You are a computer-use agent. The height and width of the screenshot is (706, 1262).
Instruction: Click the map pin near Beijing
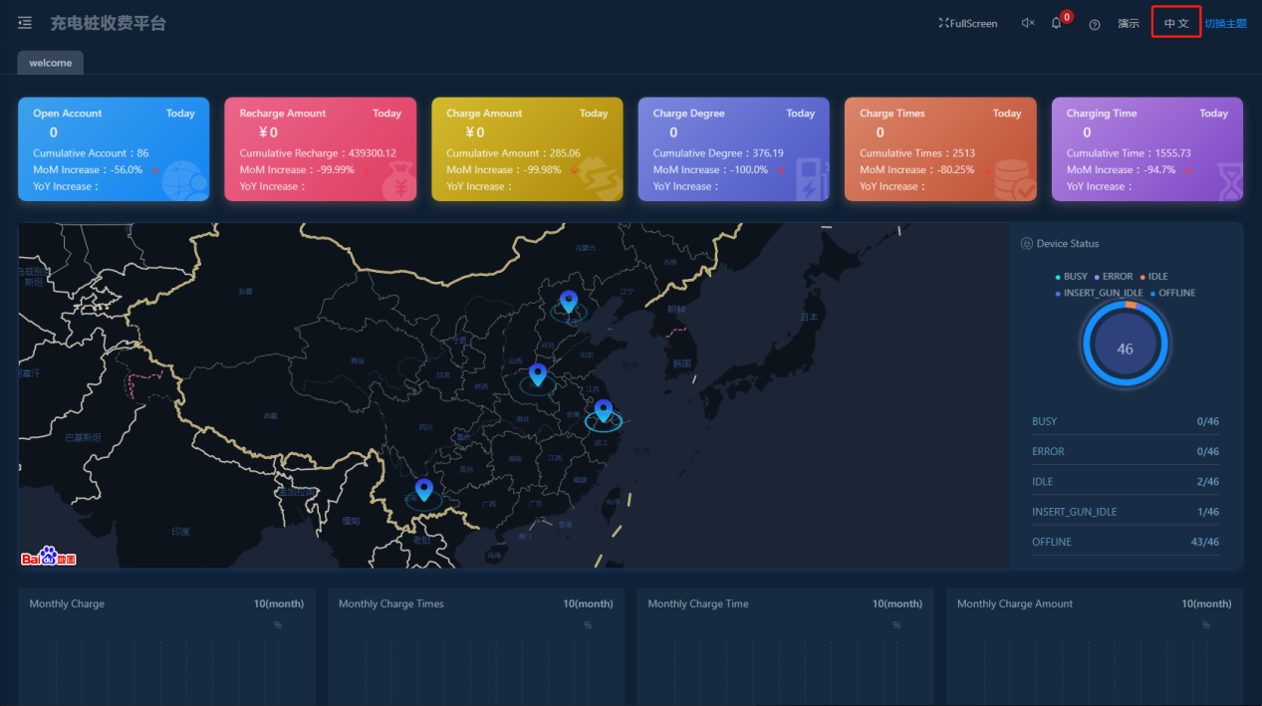point(568,301)
